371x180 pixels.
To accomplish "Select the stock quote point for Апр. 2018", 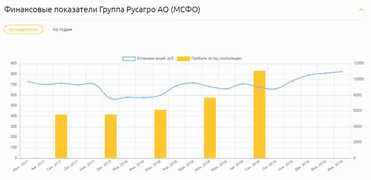I will pos(177,86).
